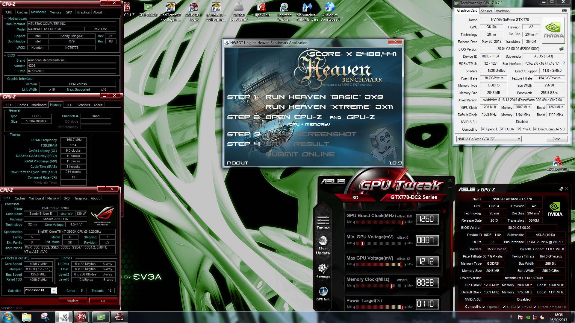This screenshot has width=575, height=323.
Task: Select the 3D tab in GPU Tweak
Action: coord(355,197)
